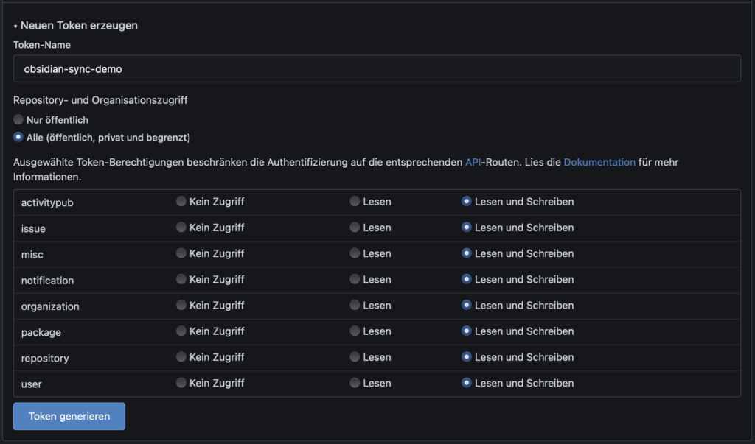Open the API link
Viewport: 755px width, 444px height.
pos(473,162)
